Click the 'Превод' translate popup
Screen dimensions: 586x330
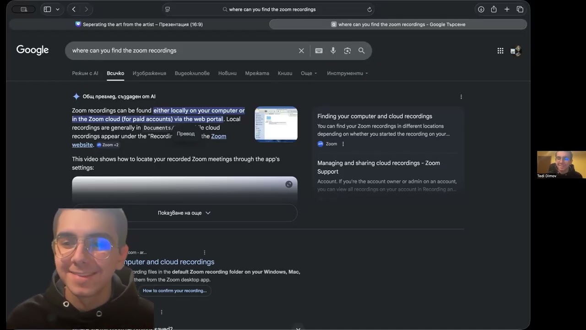185,134
